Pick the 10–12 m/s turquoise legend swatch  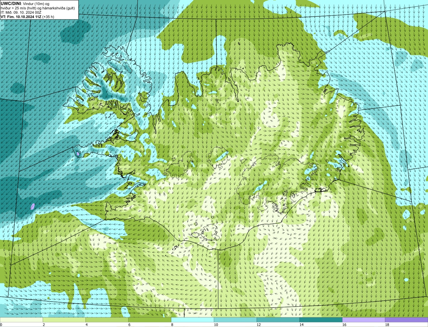pos(235,320)
